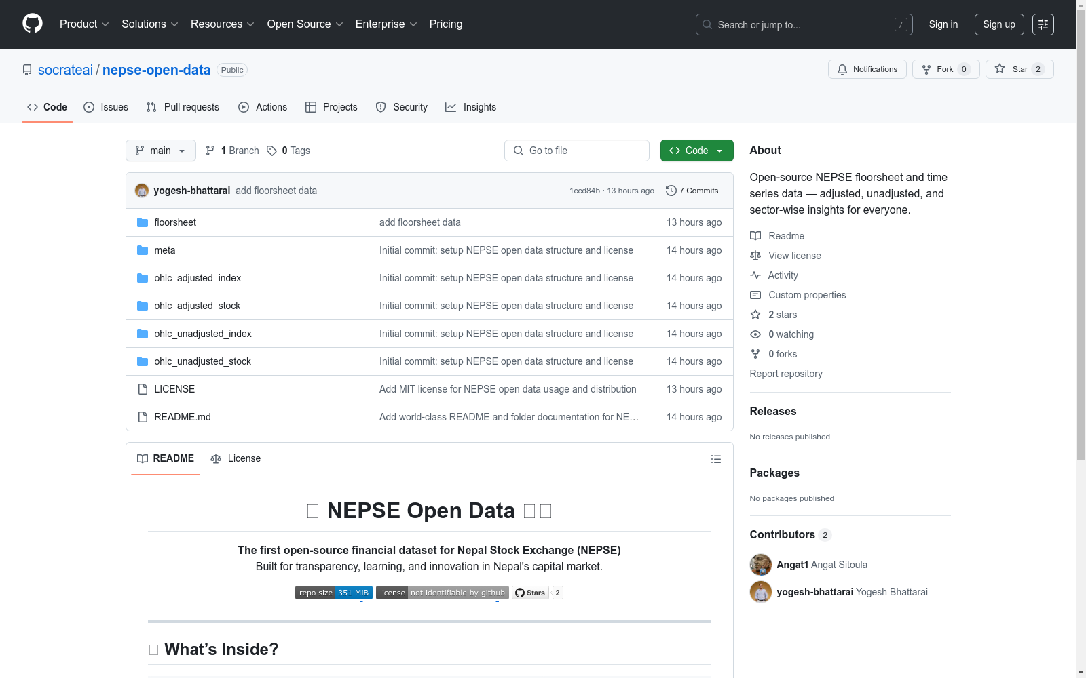1086x678 pixels.
Task: Click Angat1 contributor avatar
Action: [761, 565]
